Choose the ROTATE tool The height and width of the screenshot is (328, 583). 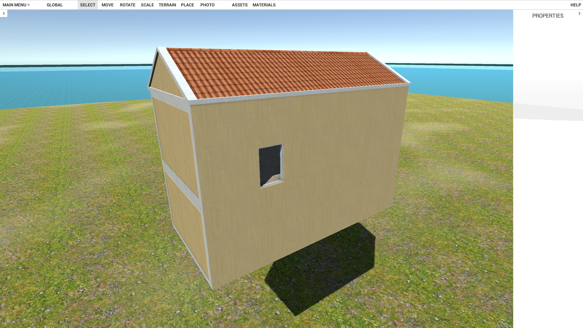[x=128, y=5]
